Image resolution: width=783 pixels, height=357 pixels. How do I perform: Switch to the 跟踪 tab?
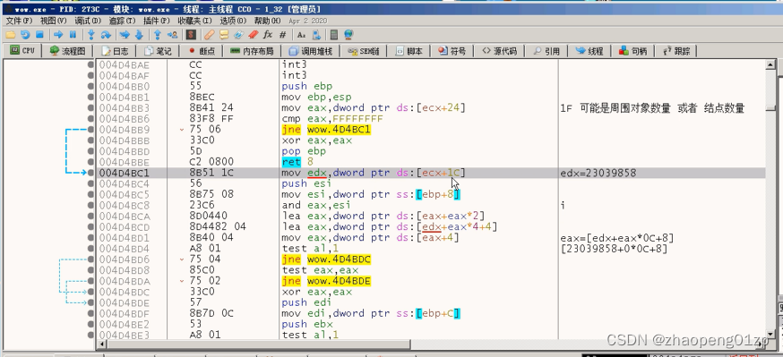click(676, 51)
